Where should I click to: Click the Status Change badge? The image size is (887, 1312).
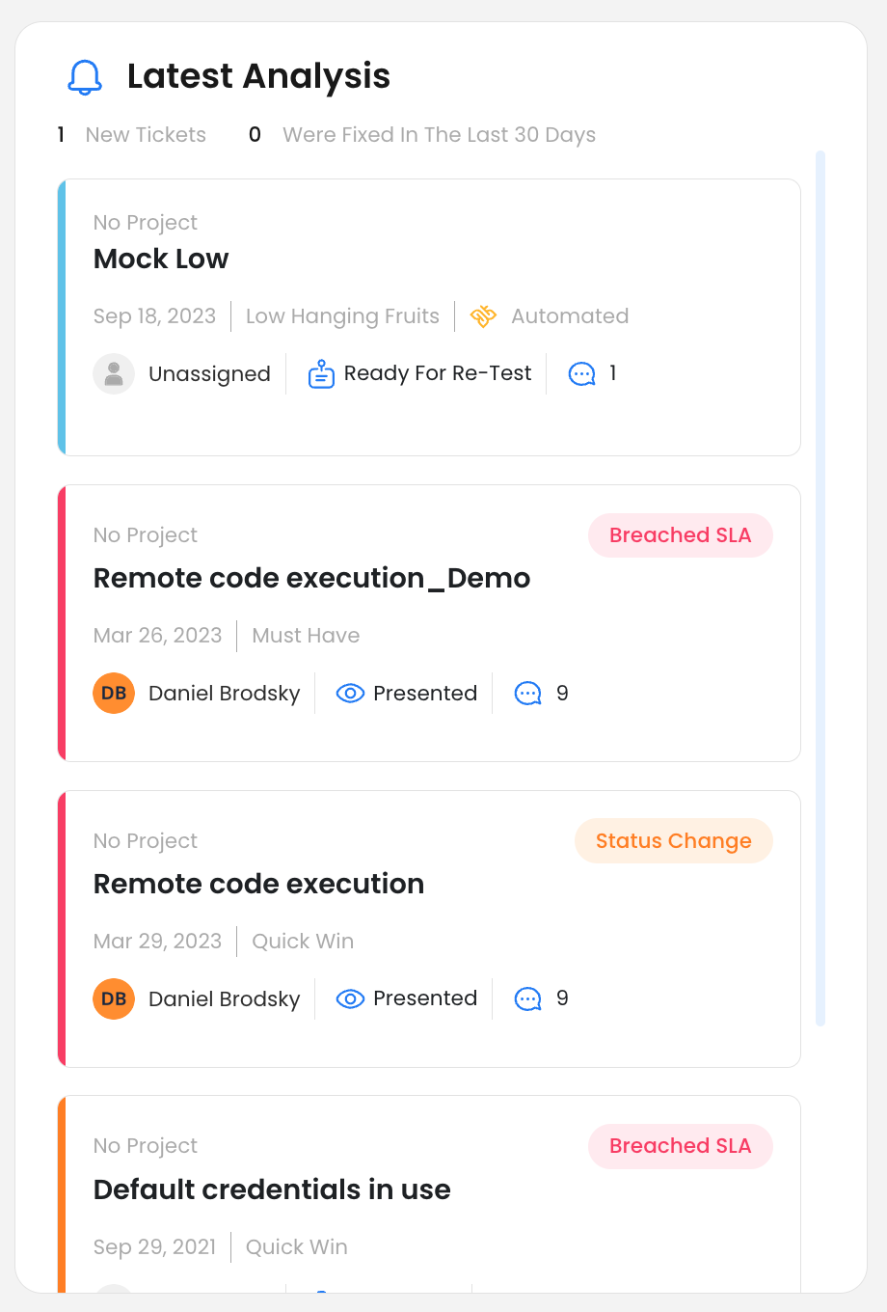pyautogui.click(x=674, y=841)
